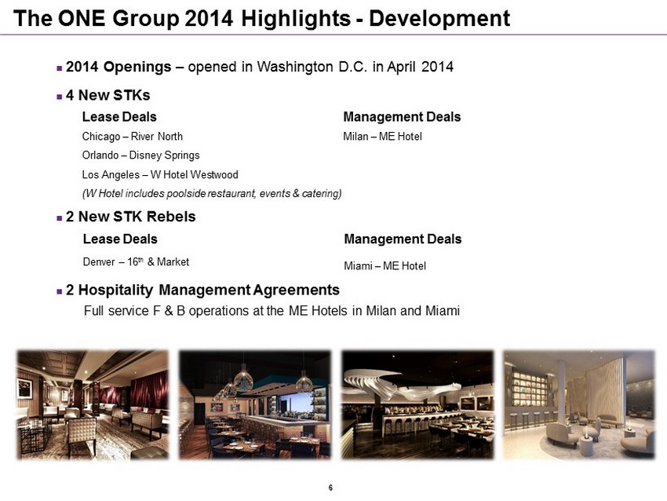Viewport: 667px width, 501px height.
Task: Click the restaurant photo with white curved ceiling
Action: (x=417, y=404)
